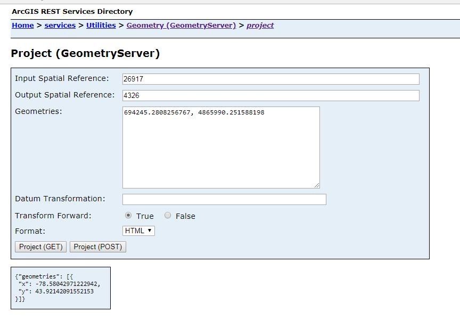
Task: Click the Output Spatial Reference label
Action: [x=65, y=95]
